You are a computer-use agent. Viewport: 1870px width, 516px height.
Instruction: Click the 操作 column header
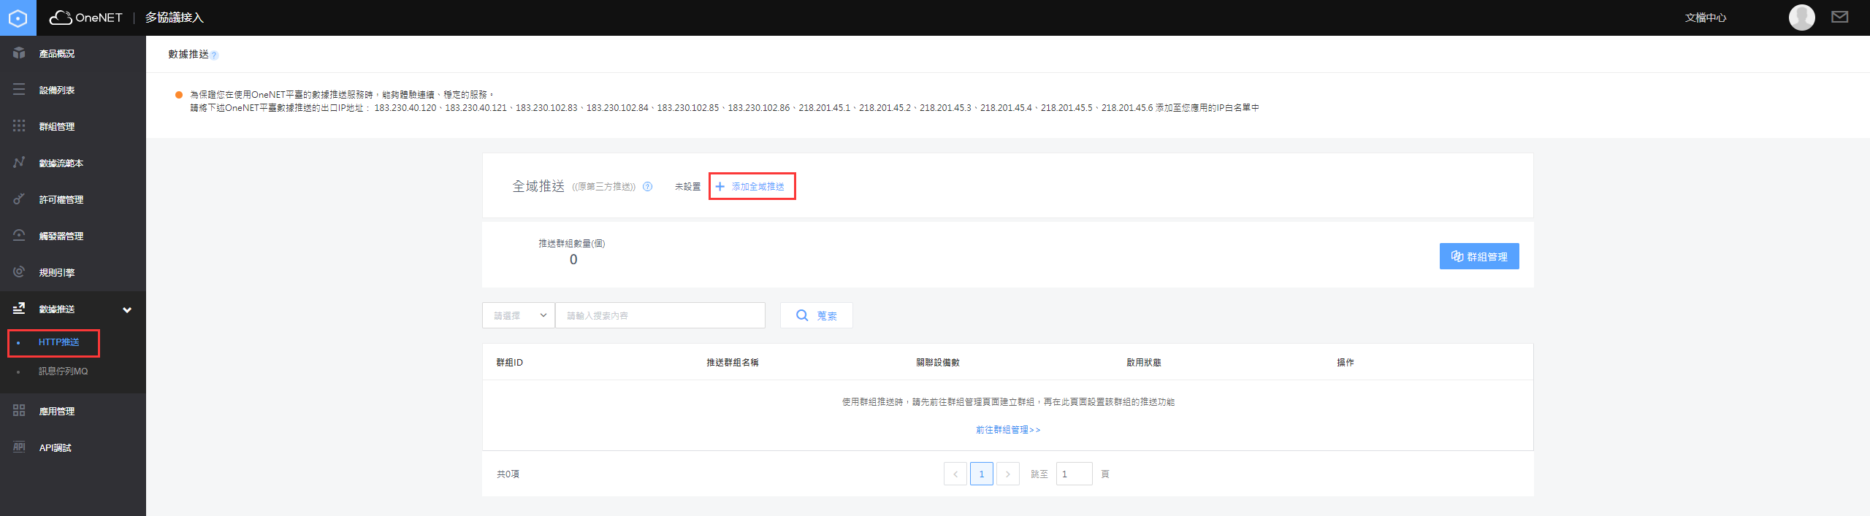[x=1346, y=363]
